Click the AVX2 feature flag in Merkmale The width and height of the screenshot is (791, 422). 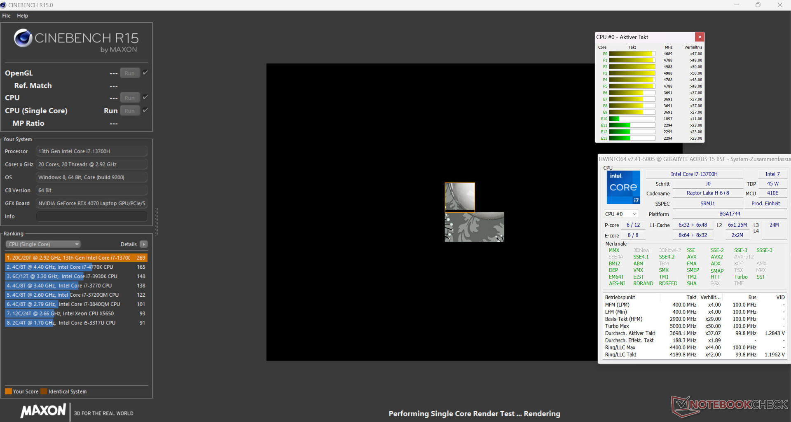pos(716,257)
